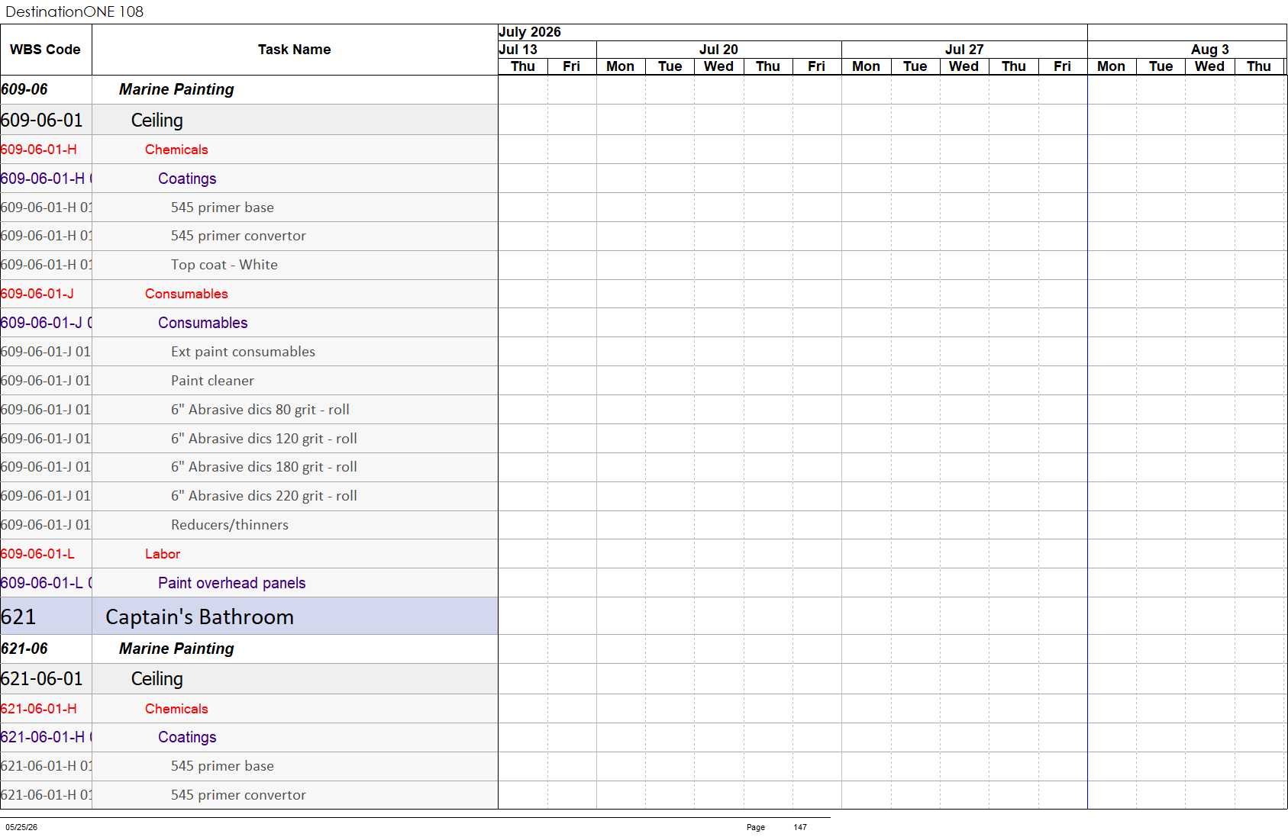Click red WBS code 621-06-01-H

[39, 709]
